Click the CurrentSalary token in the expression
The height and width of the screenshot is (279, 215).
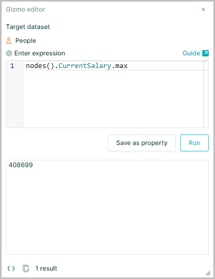85,66
